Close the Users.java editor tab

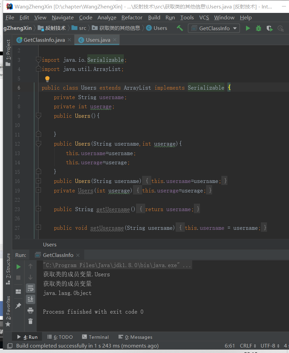click(x=115, y=40)
